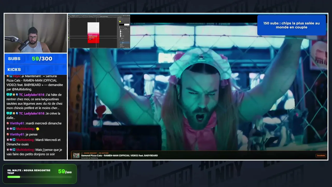This screenshot has width=332, height=187.
Task: Click the music note icon in Filyx's message
Action: coord(23,76)
